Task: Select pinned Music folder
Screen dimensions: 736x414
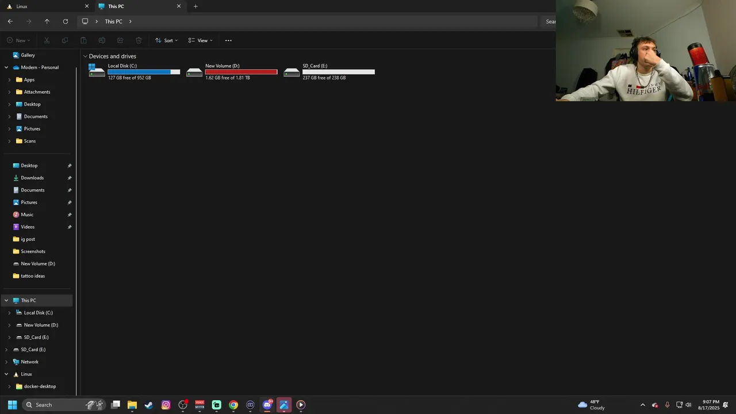Action: point(27,214)
